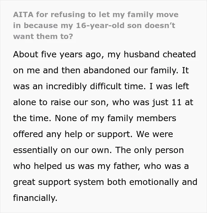Click the title line "in because my 16-year-old son"
Viewport: 207px width, 213px height.
click(x=94, y=25)
